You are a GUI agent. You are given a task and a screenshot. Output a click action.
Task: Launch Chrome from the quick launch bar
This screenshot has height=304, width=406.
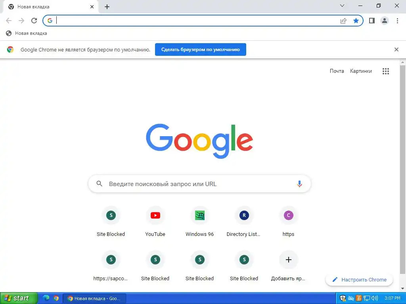tap(56, 298)
